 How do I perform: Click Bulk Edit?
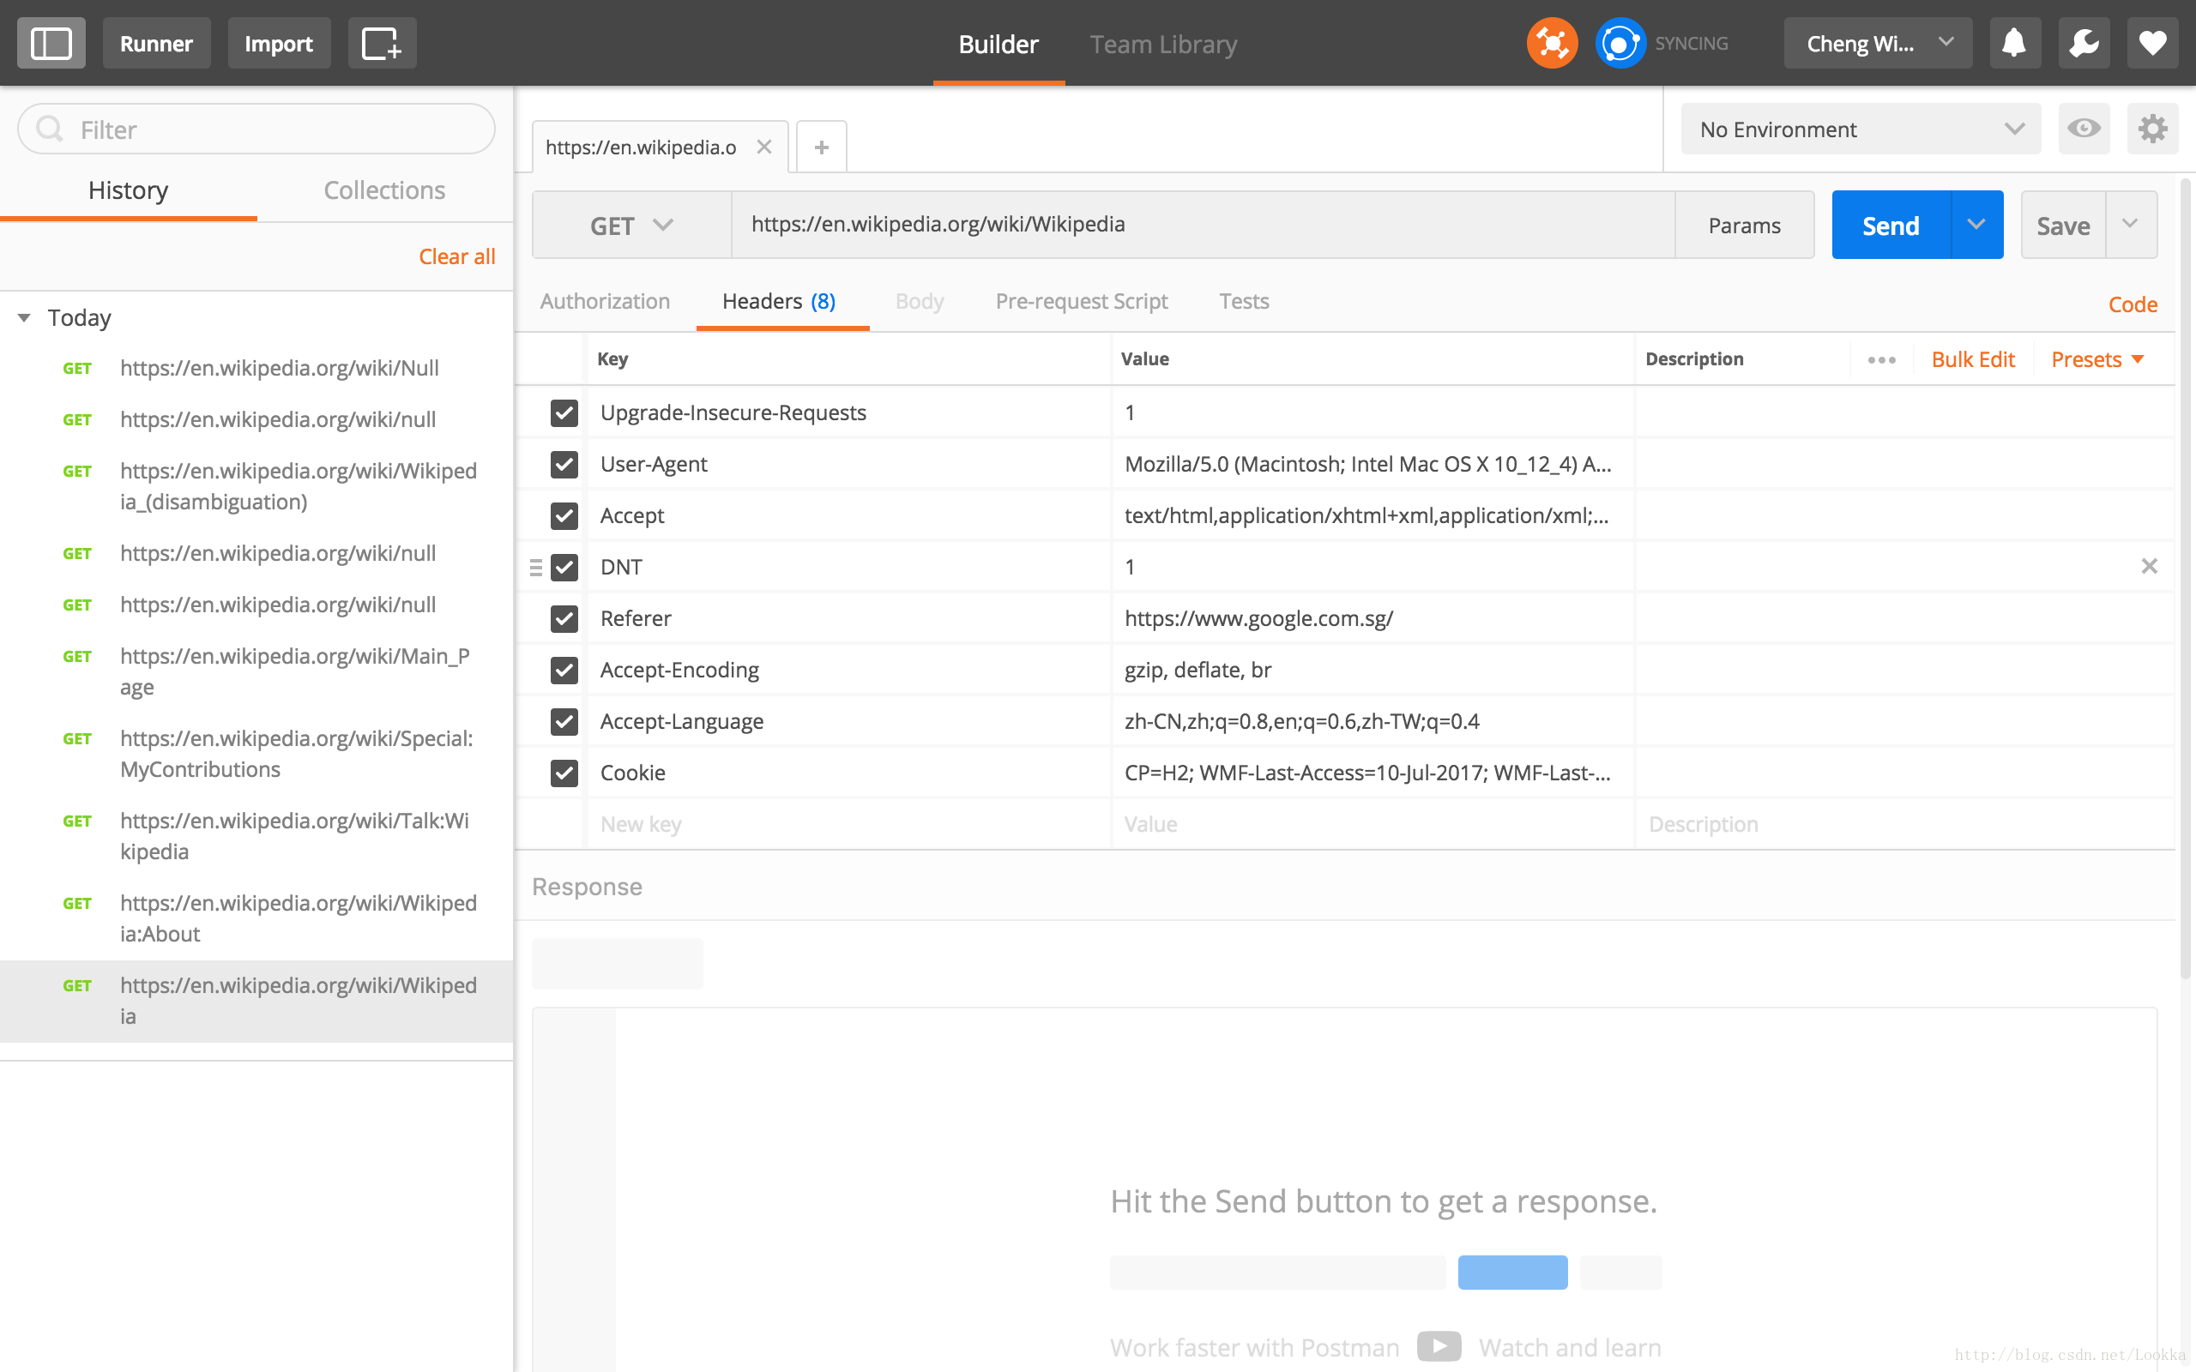[1973, 359]
